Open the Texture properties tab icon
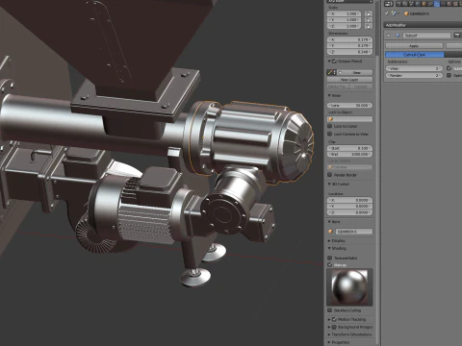This screenshot has width=462, height=346. (455, 4)
